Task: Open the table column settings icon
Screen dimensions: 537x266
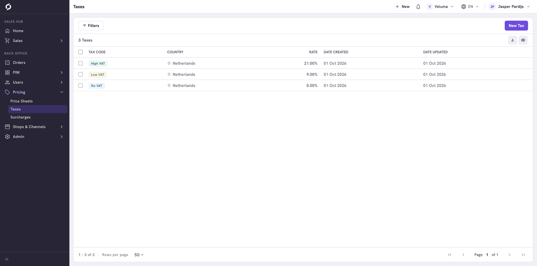Action: [523, 40]
